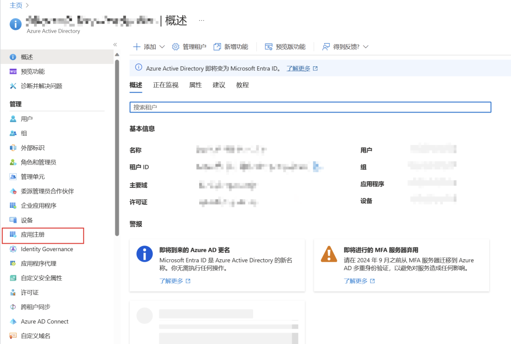Click the 基本信息 heading
The height and width of the screenshot is (344, 511).
tap(142, 129)
